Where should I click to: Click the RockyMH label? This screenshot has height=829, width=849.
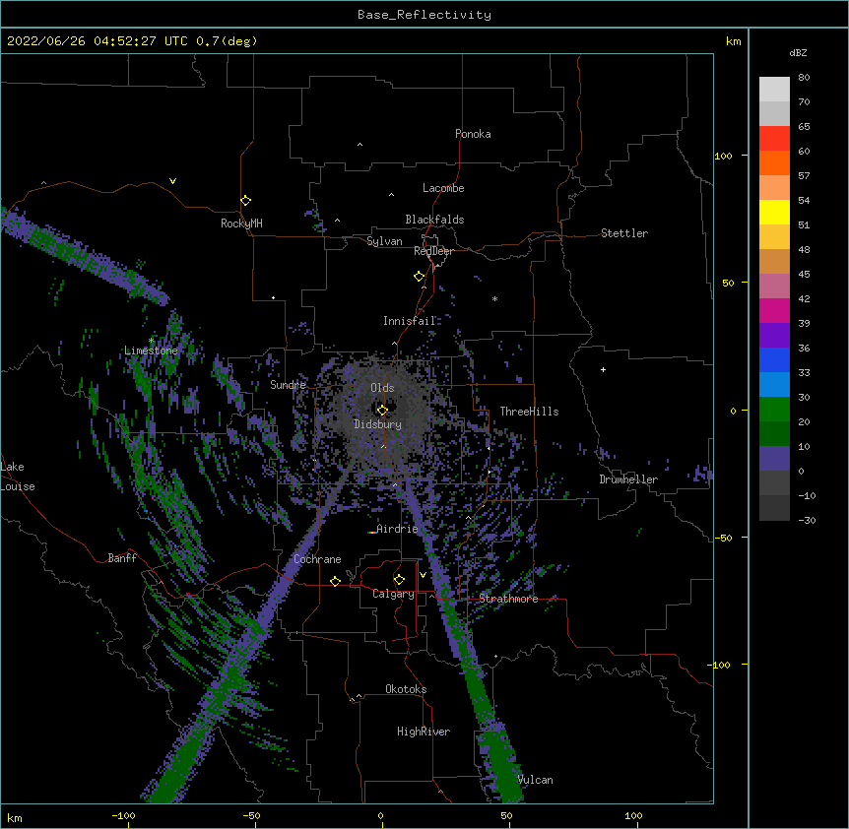[241, 223]
